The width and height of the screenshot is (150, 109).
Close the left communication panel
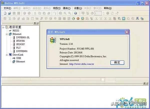[37, 23]
